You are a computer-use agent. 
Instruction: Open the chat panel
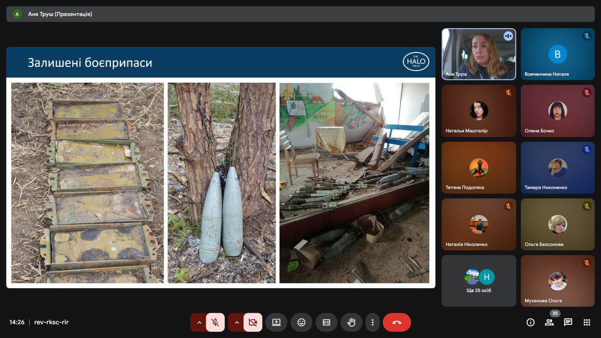pos(568,322)
